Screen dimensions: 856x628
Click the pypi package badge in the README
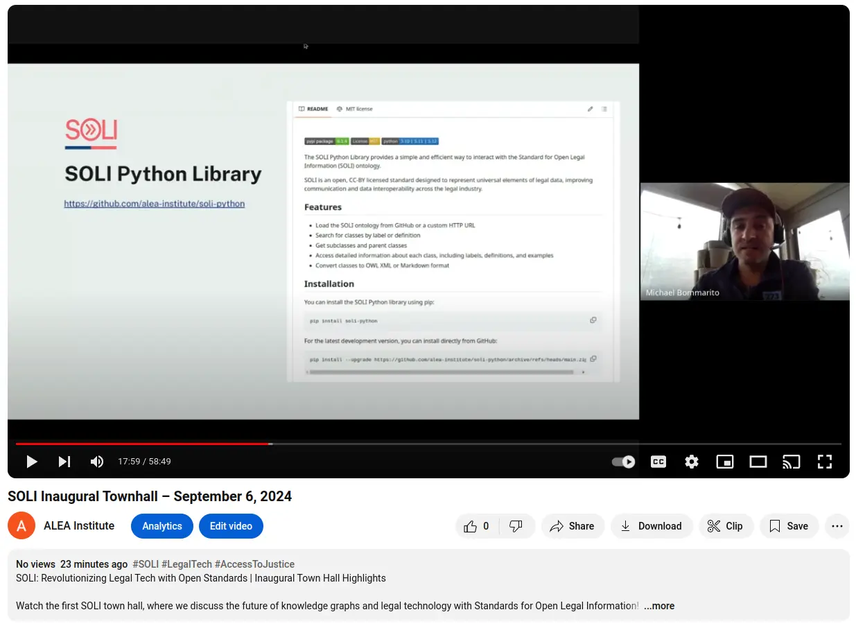tap(326, 141)
